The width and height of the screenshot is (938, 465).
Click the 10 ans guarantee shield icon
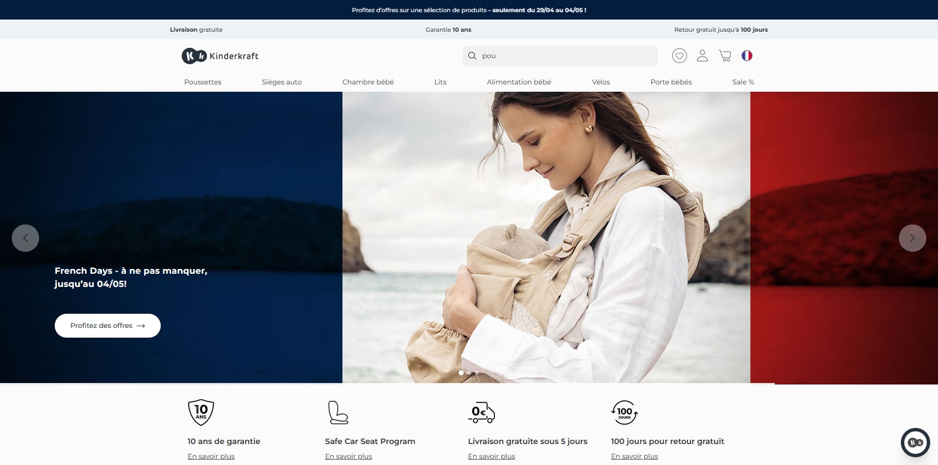coord(201,413)
